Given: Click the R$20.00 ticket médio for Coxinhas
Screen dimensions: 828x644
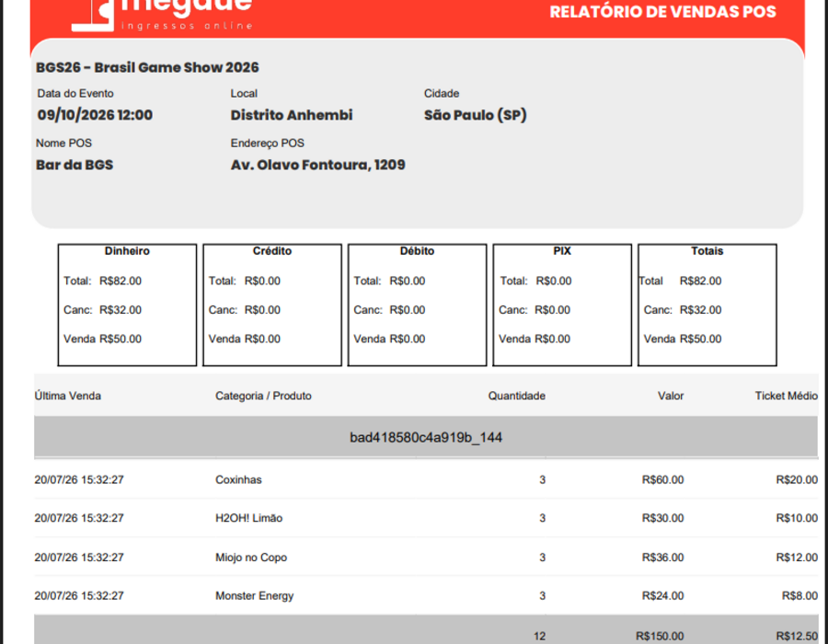Looking at the screenshot, I should (x=797, y=480).
